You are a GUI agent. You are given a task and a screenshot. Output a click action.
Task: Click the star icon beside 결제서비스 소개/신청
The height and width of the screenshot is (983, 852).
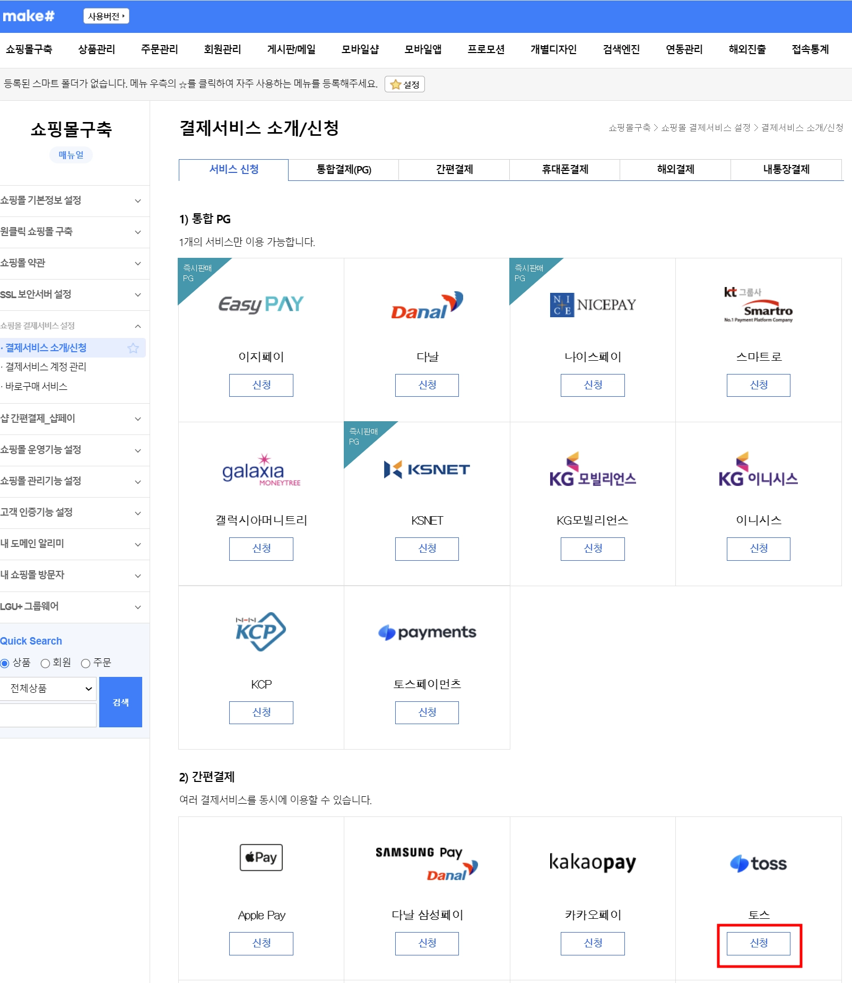[133, 348]
